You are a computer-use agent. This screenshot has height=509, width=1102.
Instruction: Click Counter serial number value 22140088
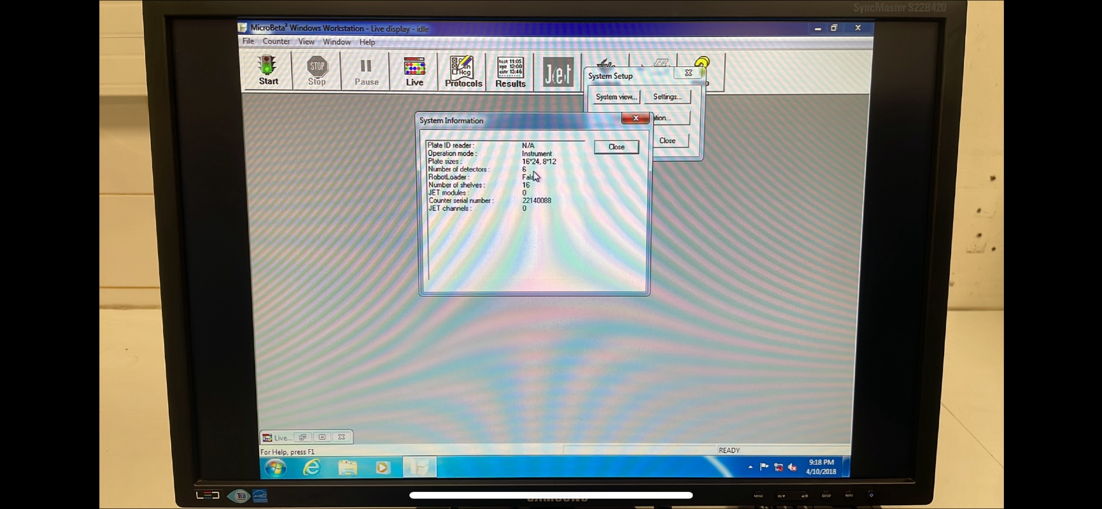(x=537, y=200)
